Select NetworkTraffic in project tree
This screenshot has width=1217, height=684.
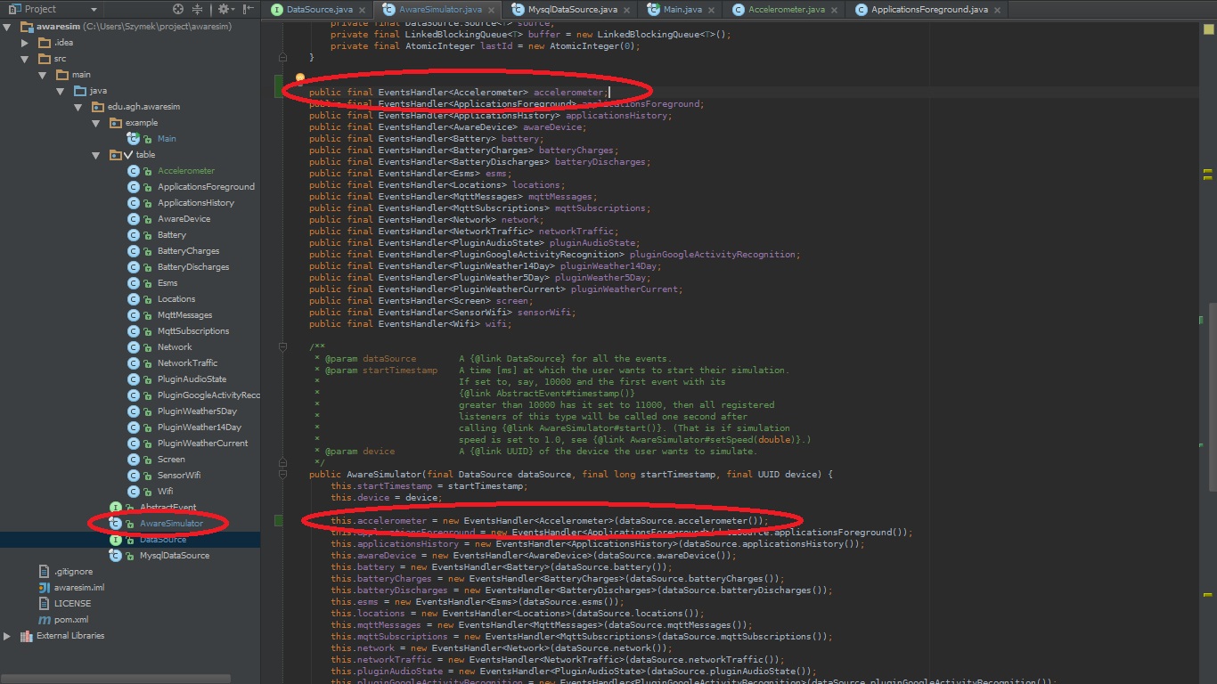click(187, 363)
